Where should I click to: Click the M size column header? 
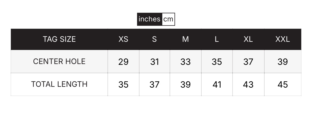pyautogui.click(x=186, y=39)
